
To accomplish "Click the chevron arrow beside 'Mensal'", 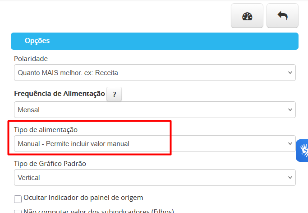I will coord(290,109).
